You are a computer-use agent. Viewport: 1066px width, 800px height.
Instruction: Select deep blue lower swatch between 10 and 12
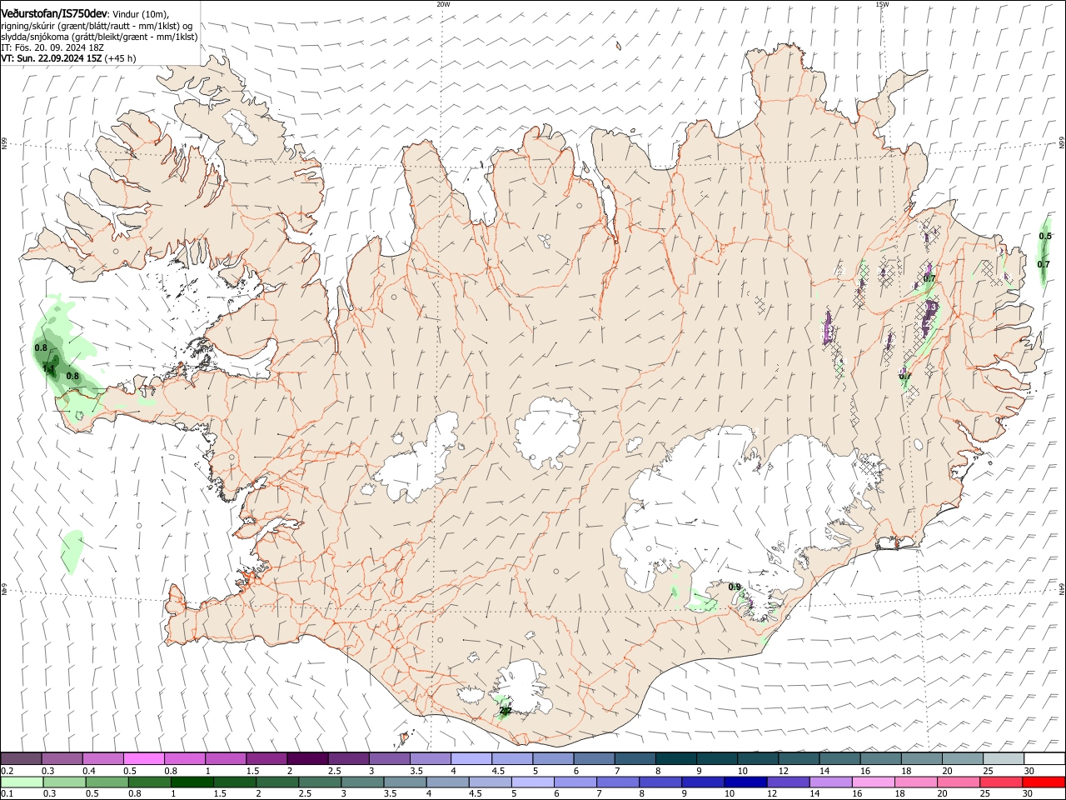(745, 782)
